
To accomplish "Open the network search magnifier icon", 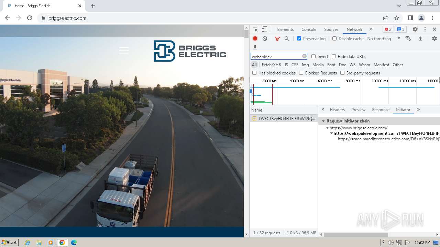I will [x=287, y=39].
